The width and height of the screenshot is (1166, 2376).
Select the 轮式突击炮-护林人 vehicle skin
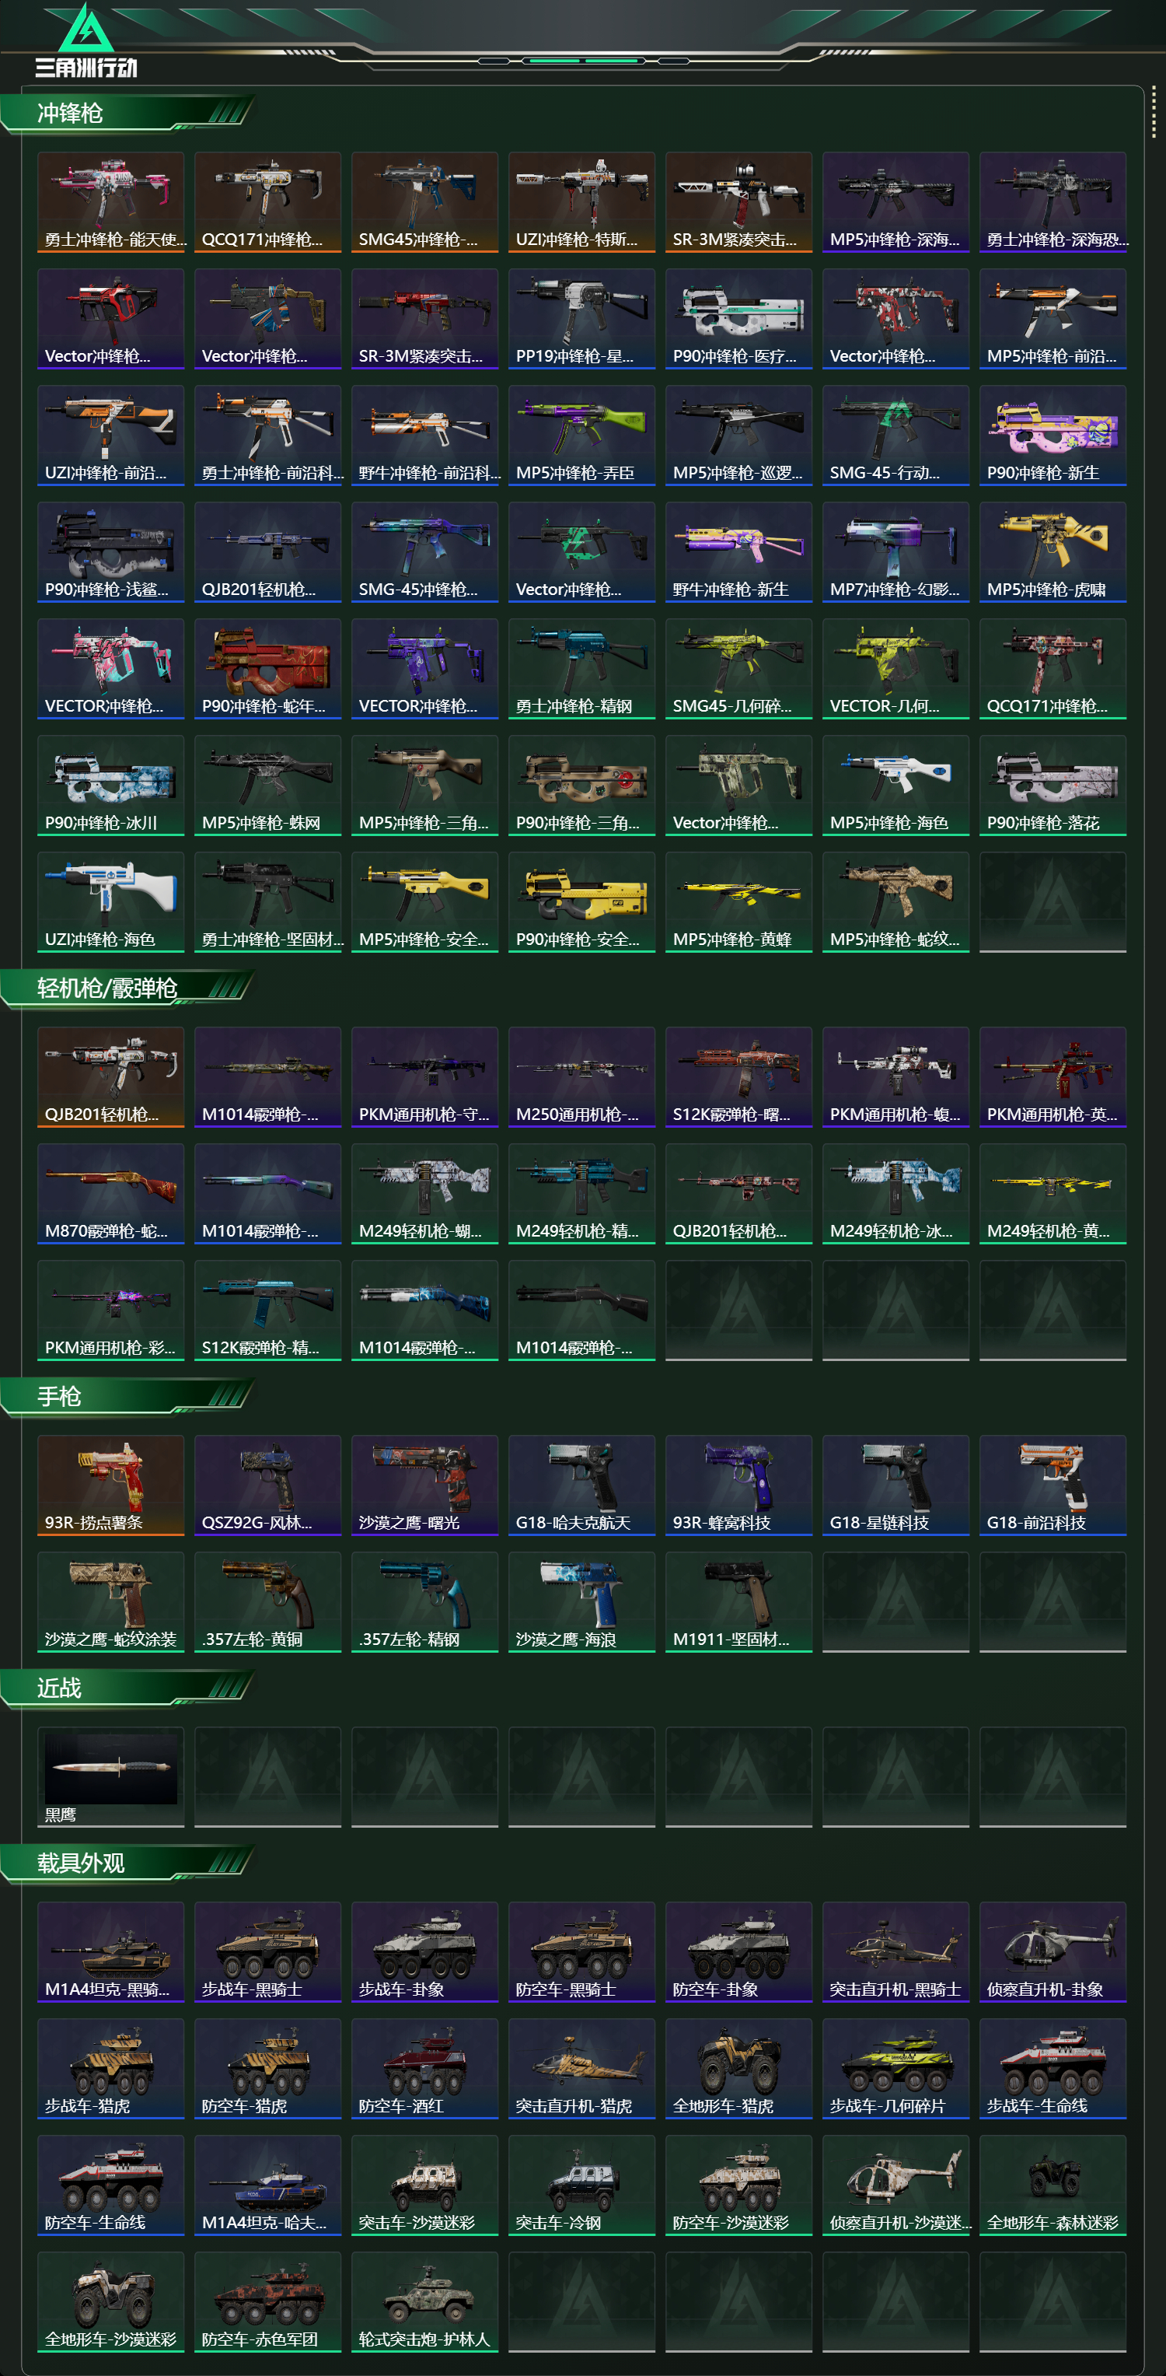click(425, 2302)
